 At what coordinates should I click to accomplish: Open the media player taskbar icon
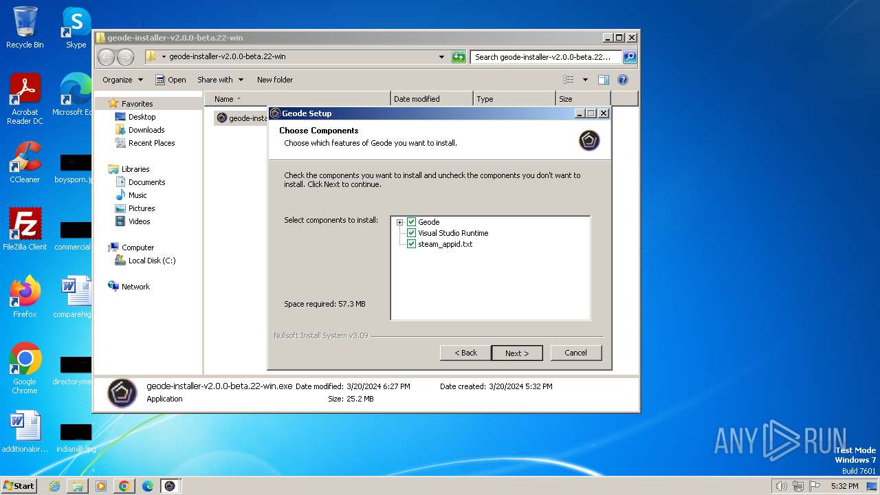pyautogui.click(x=101, y=486)
